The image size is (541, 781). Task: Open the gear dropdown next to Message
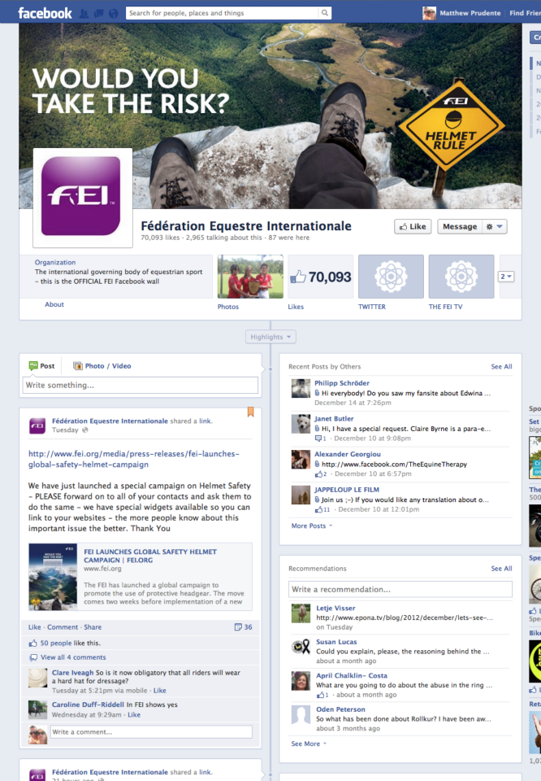[x=494, y=227]
